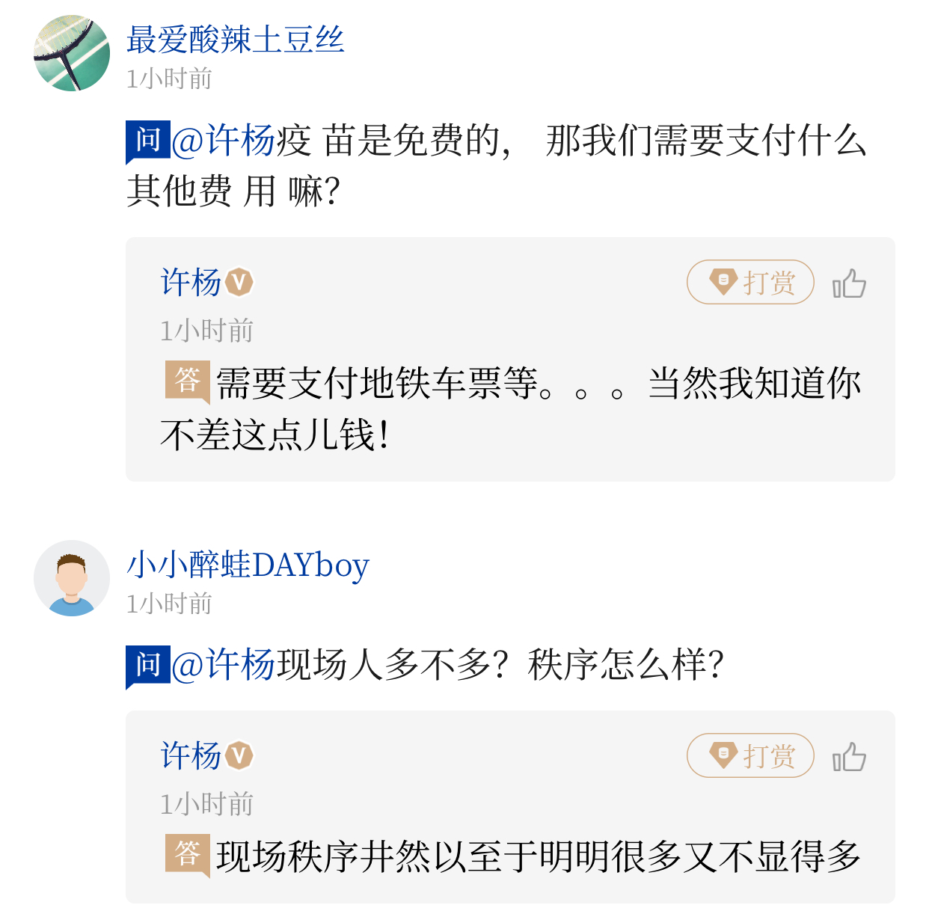
Task: Like 许杨's answer about subway tickets
Action: pos(849,283)
